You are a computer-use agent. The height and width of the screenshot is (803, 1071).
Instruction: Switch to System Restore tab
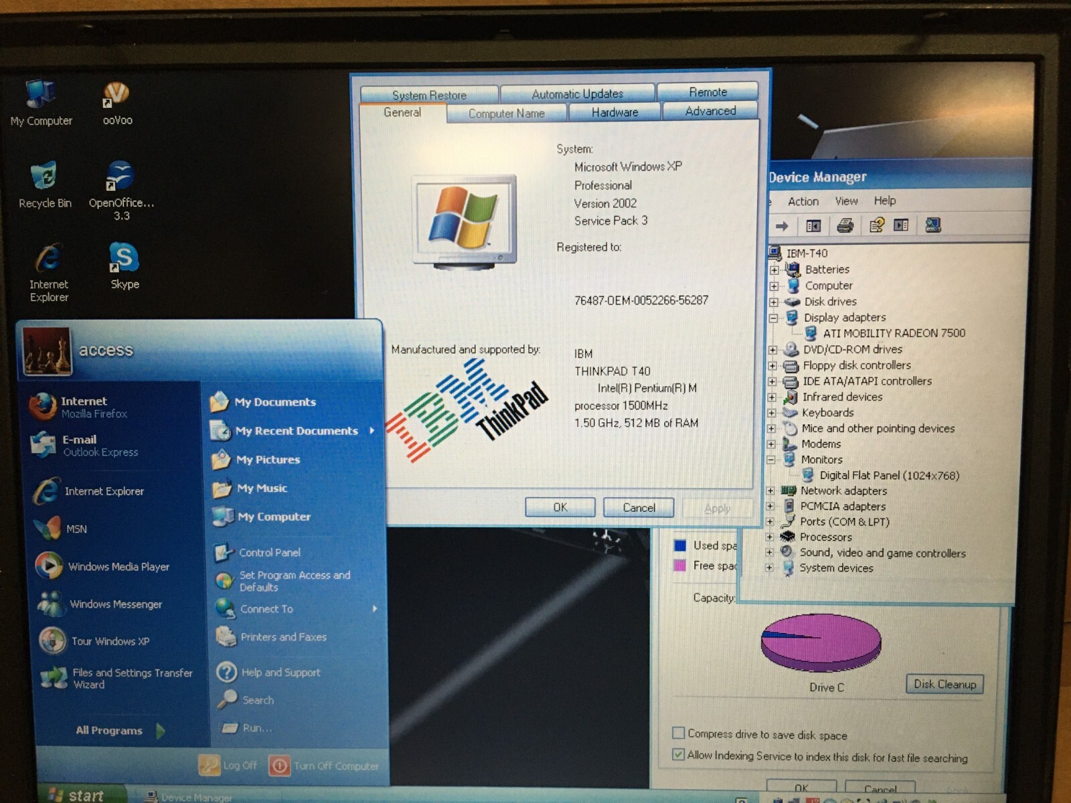point(429,94)
